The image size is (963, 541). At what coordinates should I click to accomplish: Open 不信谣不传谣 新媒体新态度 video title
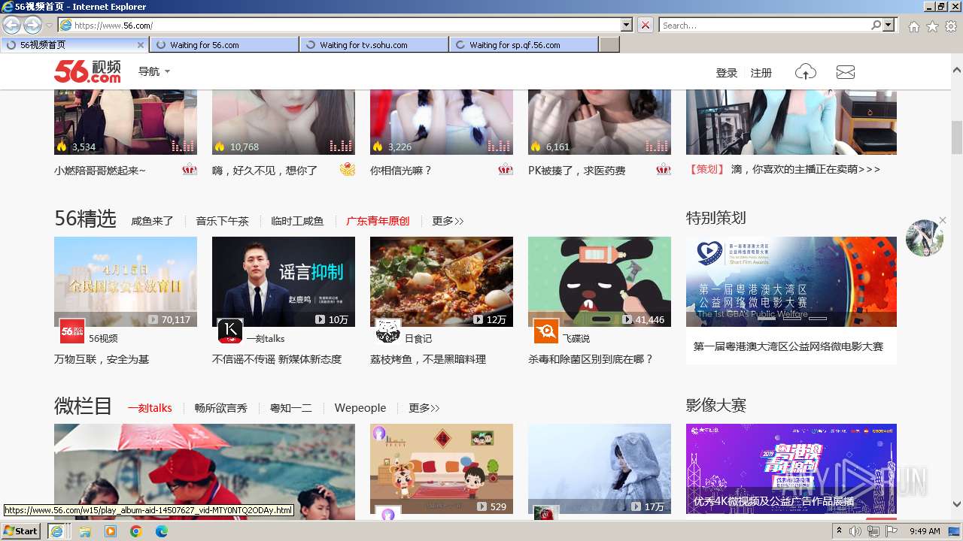(277, 359)
